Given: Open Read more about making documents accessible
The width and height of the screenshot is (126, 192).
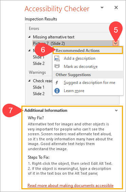Looking at the screenshot, I should [x=70, y=186].
